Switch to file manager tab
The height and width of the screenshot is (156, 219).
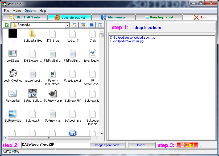click(114, 17)
